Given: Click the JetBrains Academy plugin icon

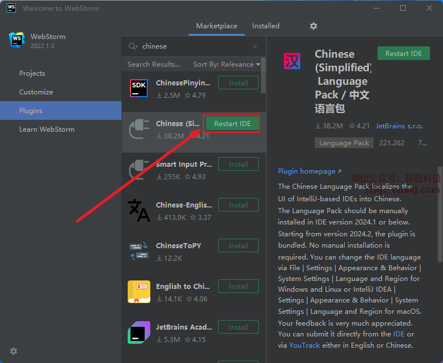Looking at the screenshot, I should [139, 332].
